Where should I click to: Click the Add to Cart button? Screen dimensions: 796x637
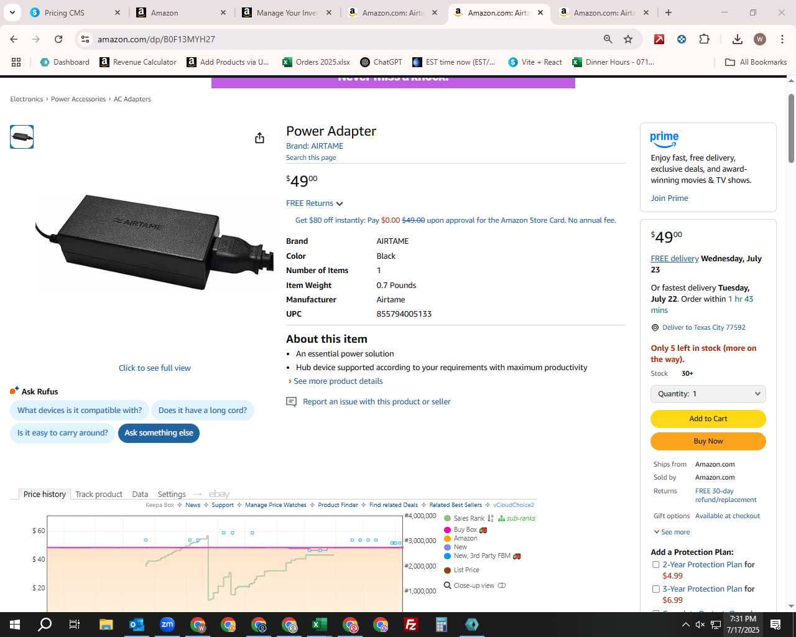tap(708, 419)
